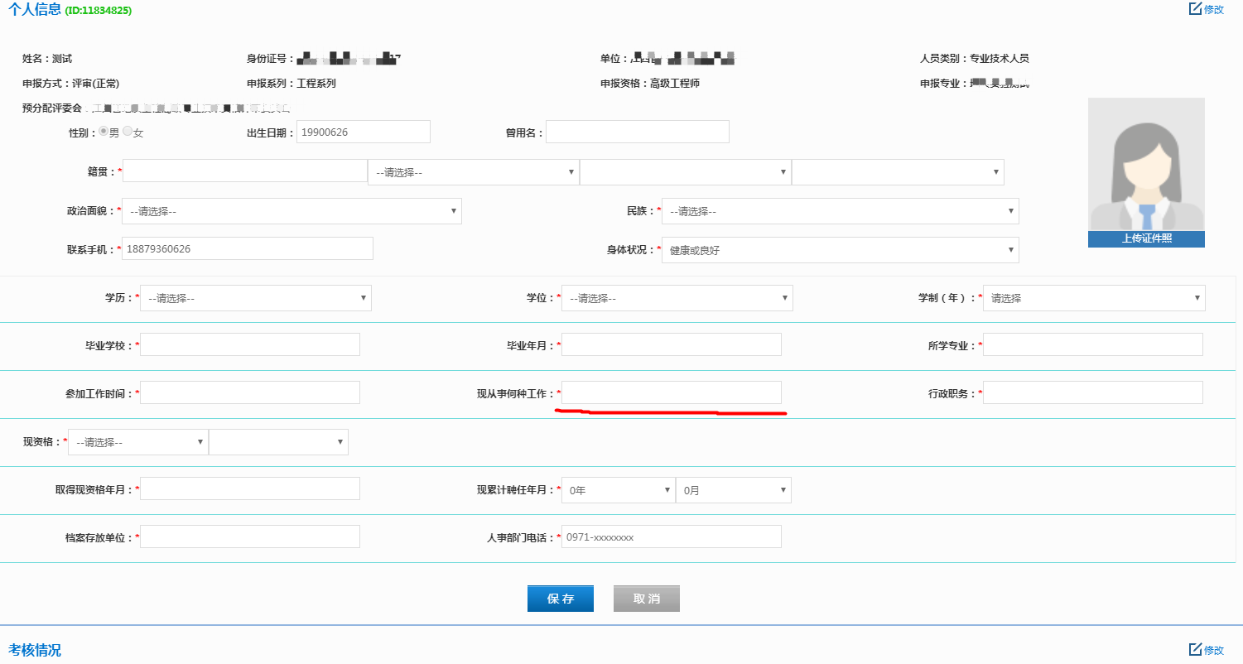1243x664 pixels.
Task: Open the 政治面貌 dropdown
Action: point(291,211)
